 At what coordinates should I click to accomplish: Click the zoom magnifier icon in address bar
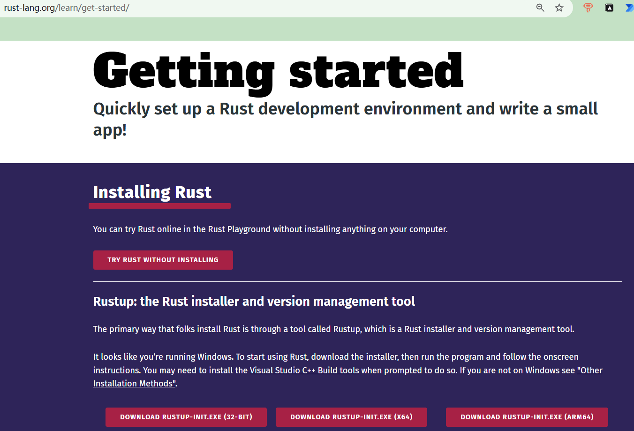pyautogui.click(x=540, y=8)
